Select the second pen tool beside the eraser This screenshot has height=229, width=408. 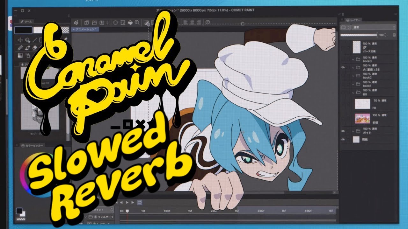pos(28,48)
